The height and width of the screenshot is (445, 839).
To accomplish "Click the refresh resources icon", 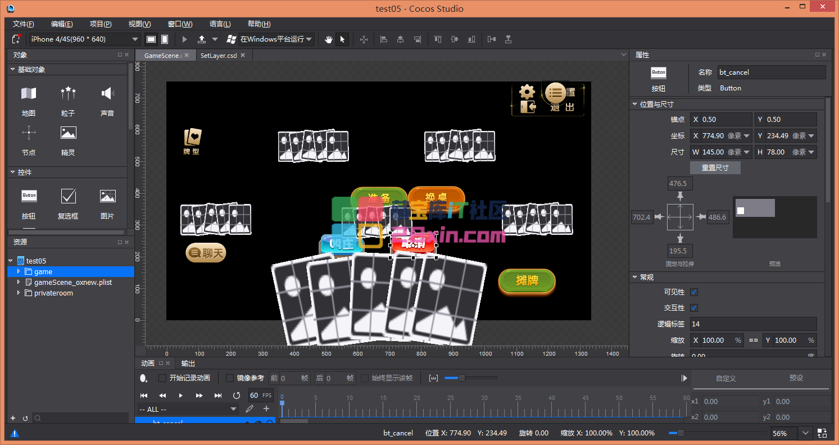I will click(x=25, y=418).
